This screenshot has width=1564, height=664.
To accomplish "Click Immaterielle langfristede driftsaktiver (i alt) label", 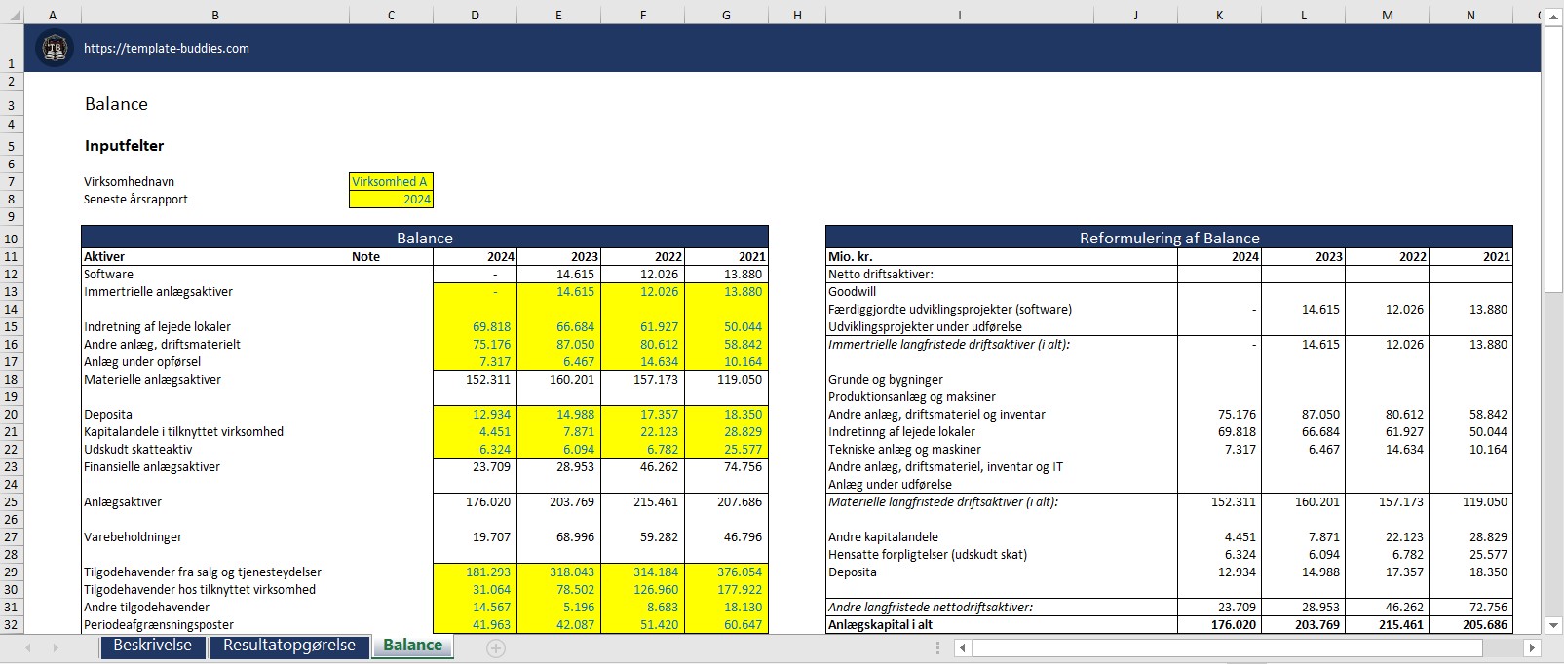I will (x=949, y=345).
